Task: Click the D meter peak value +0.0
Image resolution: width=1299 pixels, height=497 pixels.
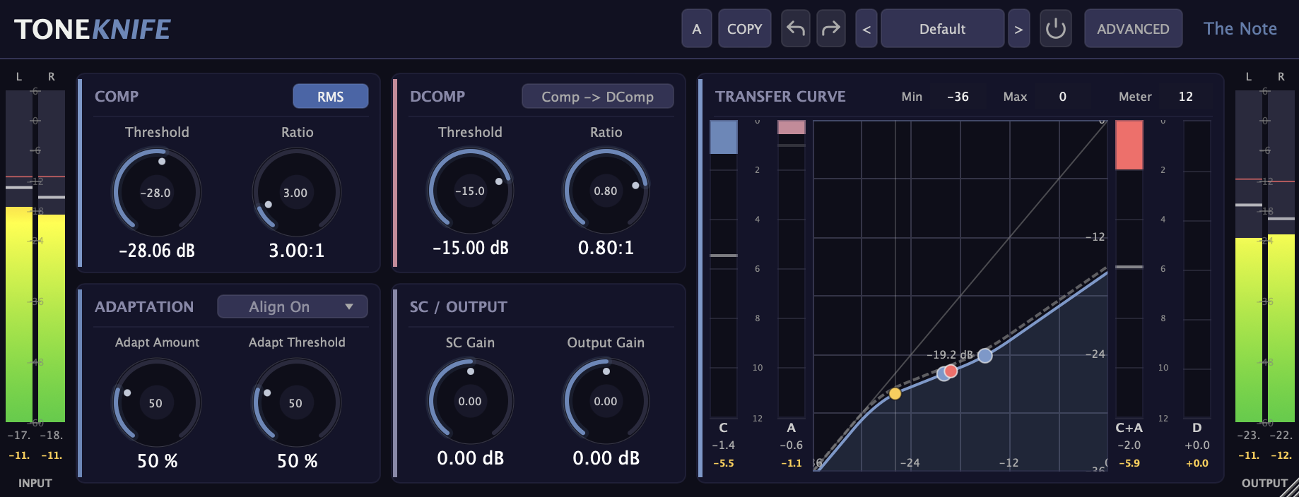Action: [x=1197, y=463]
